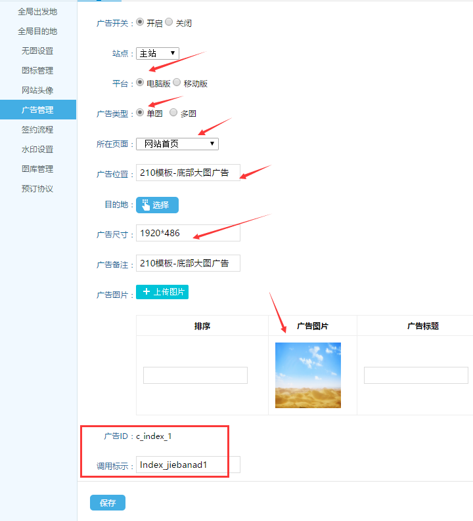The width and height of the screenshot is (473, 521).
Task: Select 图库管理 in the sidebar
Action: coord(37,169)
